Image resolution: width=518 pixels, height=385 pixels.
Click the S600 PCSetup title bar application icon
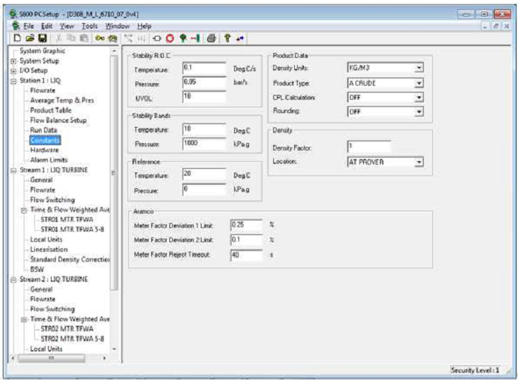point(13,14)
